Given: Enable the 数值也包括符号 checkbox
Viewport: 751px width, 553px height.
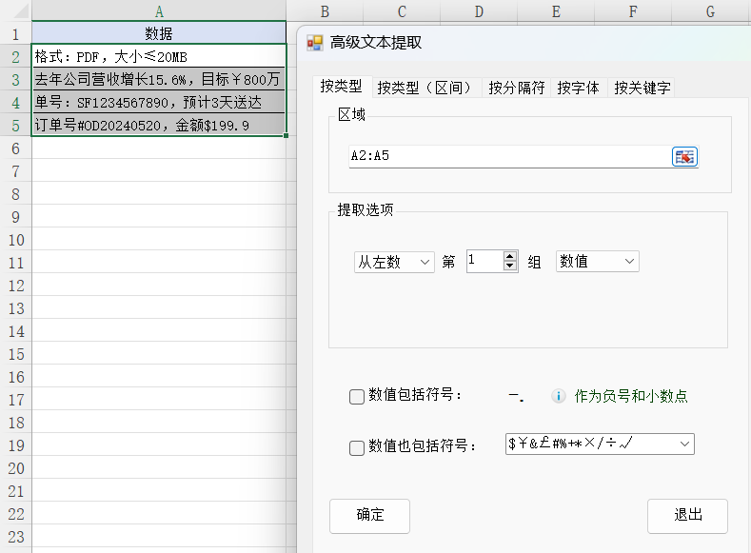Looking at the screenshot, I should coord(357,447).
